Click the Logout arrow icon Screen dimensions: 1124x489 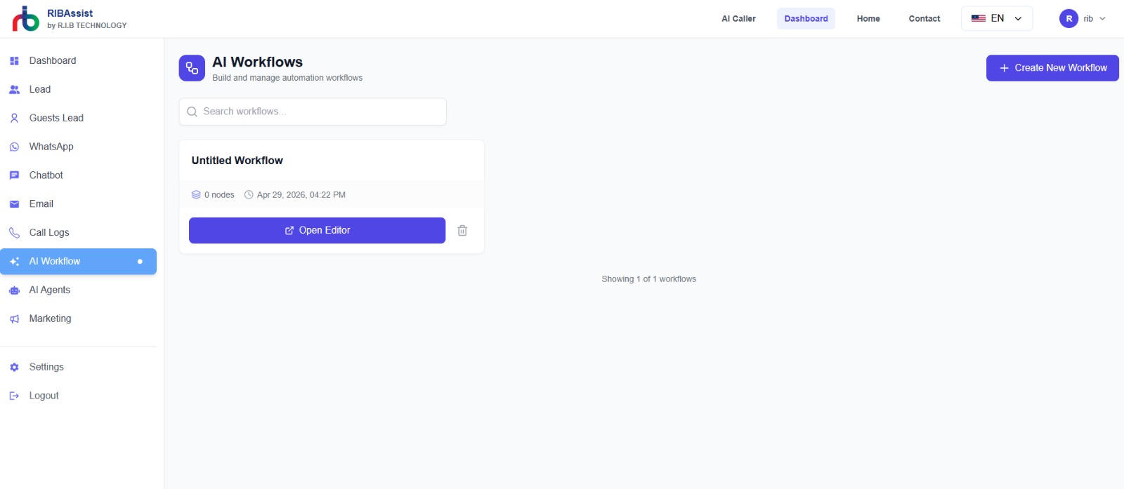point(14,396)
